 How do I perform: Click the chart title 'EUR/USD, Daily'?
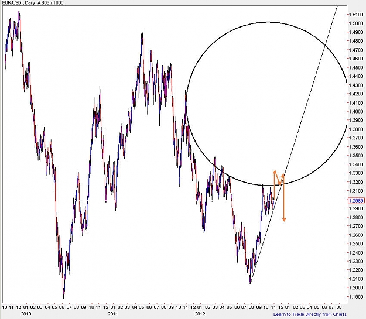[18, 2]
